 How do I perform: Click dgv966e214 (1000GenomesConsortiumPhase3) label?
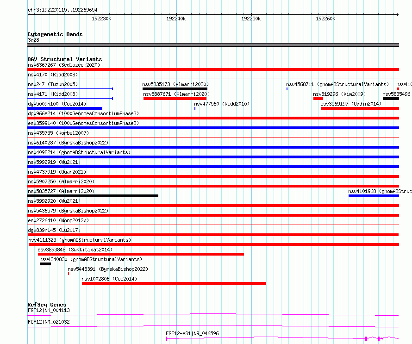click(x=83, y=113)
